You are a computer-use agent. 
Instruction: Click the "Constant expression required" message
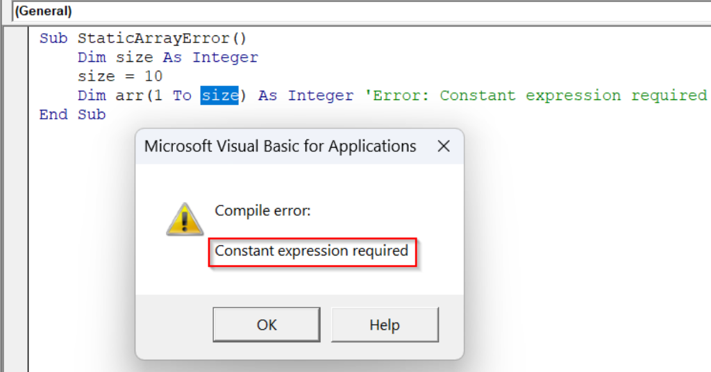(x=312, y=251)
